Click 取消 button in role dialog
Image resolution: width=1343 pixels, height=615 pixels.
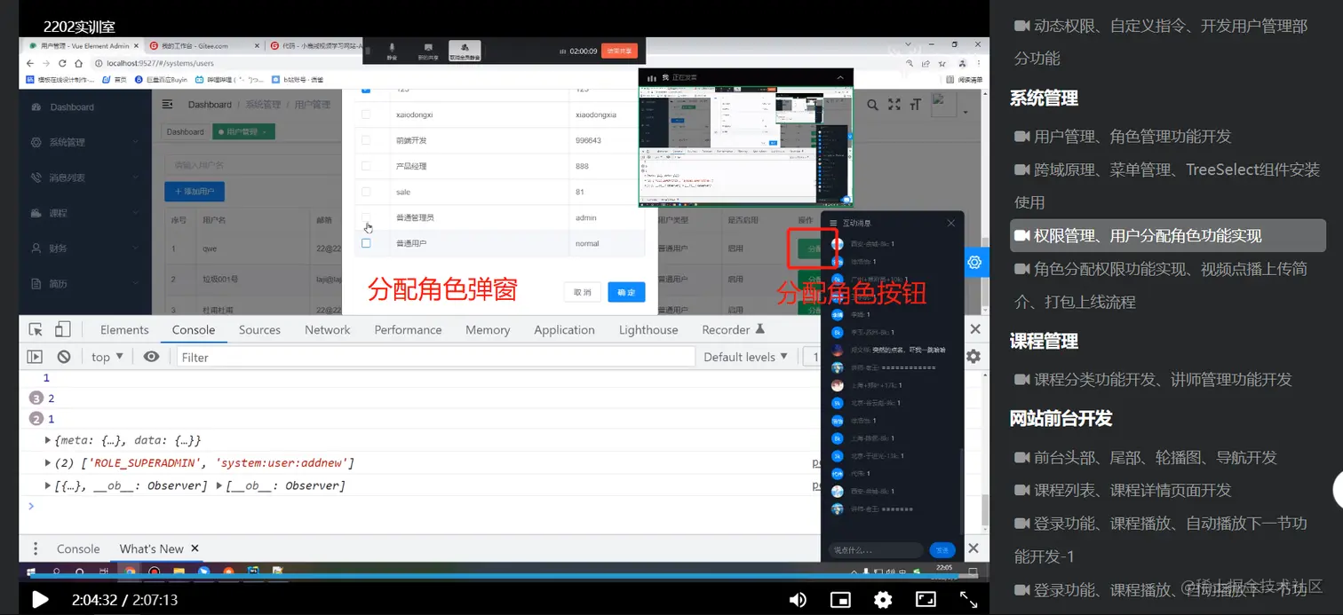tap(582, 292)
